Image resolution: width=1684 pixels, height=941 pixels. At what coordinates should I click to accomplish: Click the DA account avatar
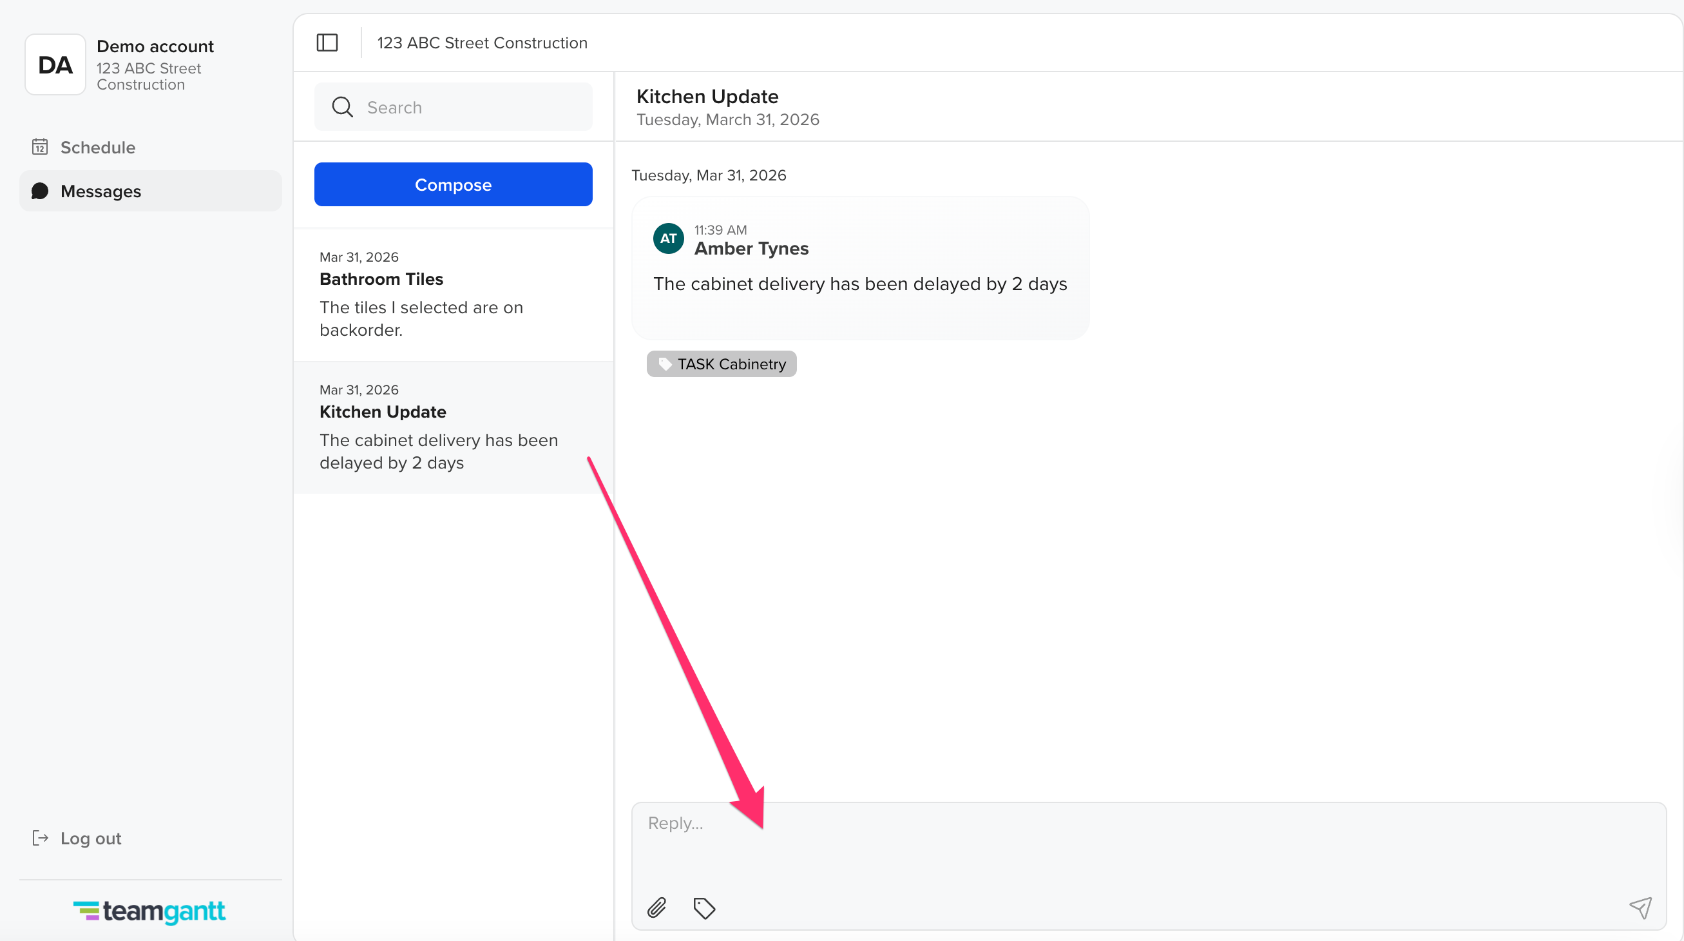tap(55, 64)
